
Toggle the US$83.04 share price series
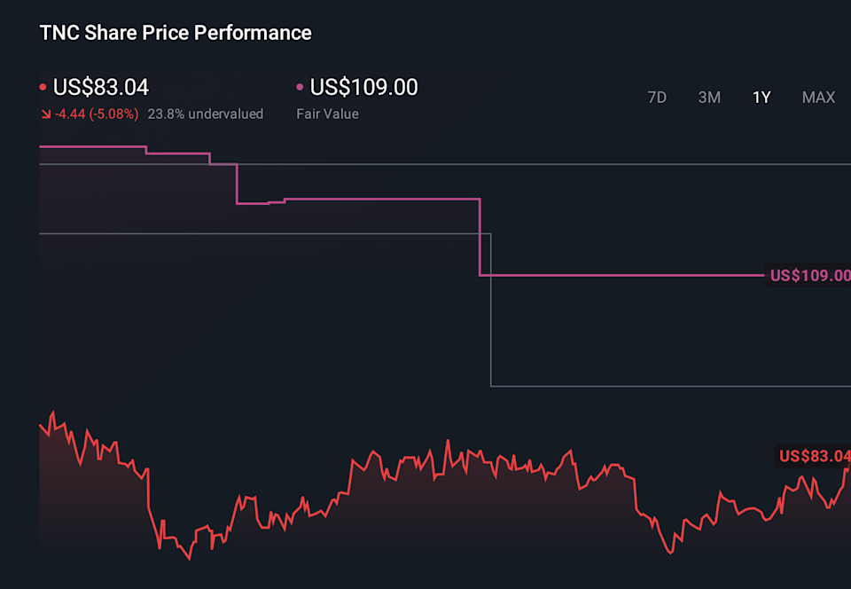[x=101, y=86]
